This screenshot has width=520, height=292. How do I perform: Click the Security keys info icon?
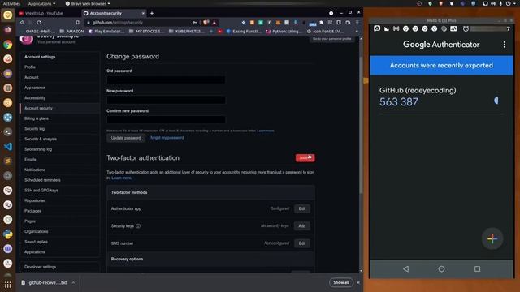pos(138,226)
